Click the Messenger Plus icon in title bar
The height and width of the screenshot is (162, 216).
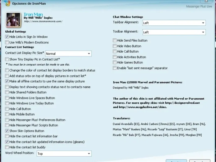[7, 3]
